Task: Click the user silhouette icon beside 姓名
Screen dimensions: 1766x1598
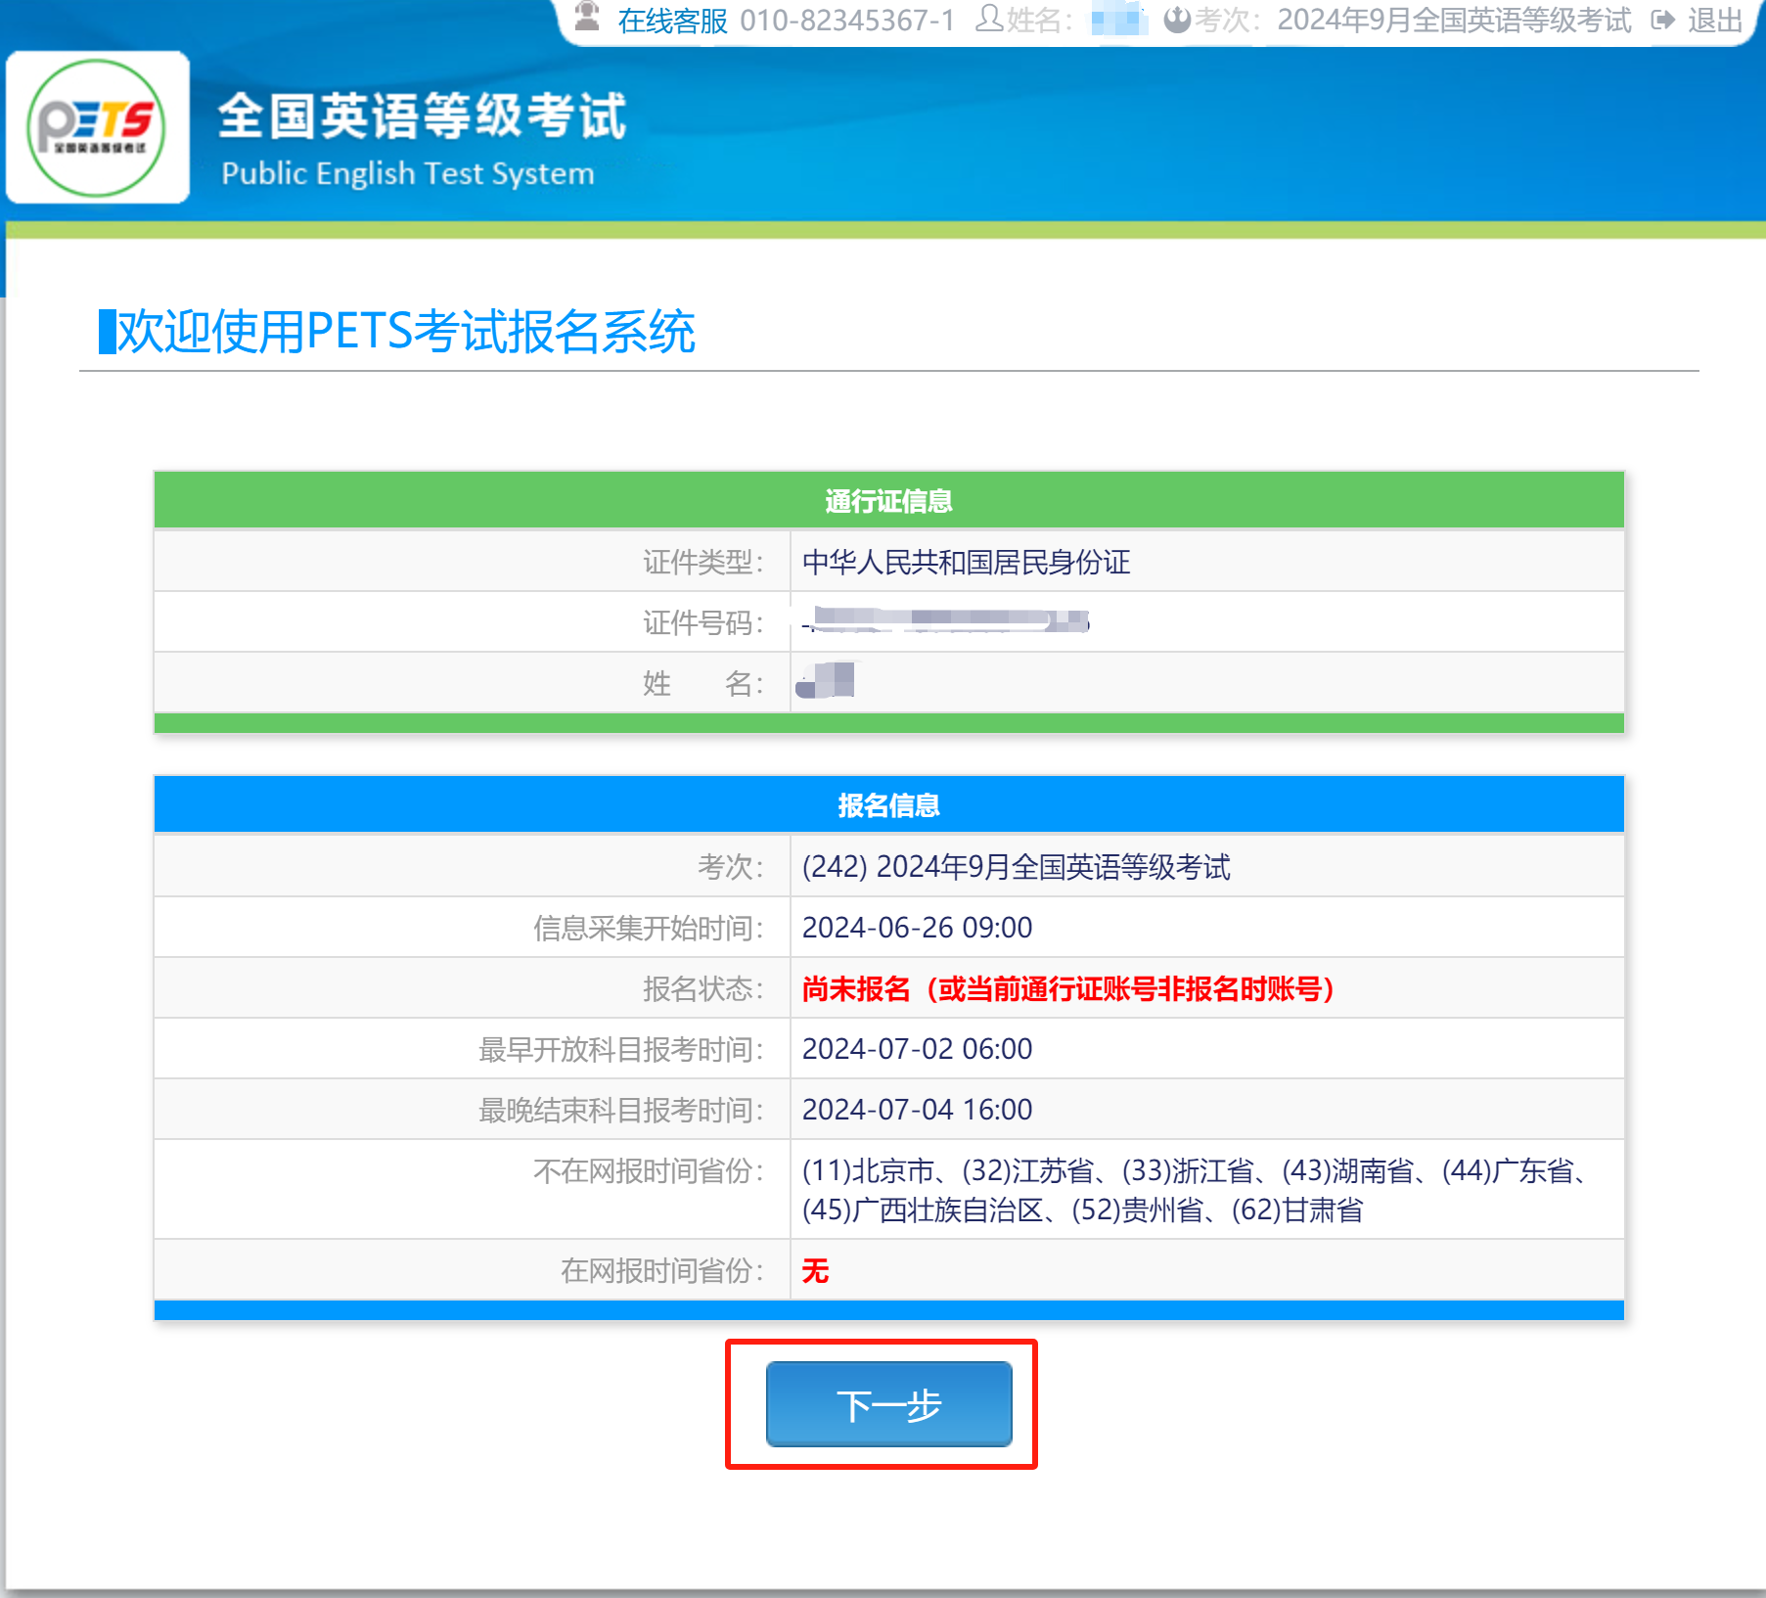Action: (x=989, y=19)
